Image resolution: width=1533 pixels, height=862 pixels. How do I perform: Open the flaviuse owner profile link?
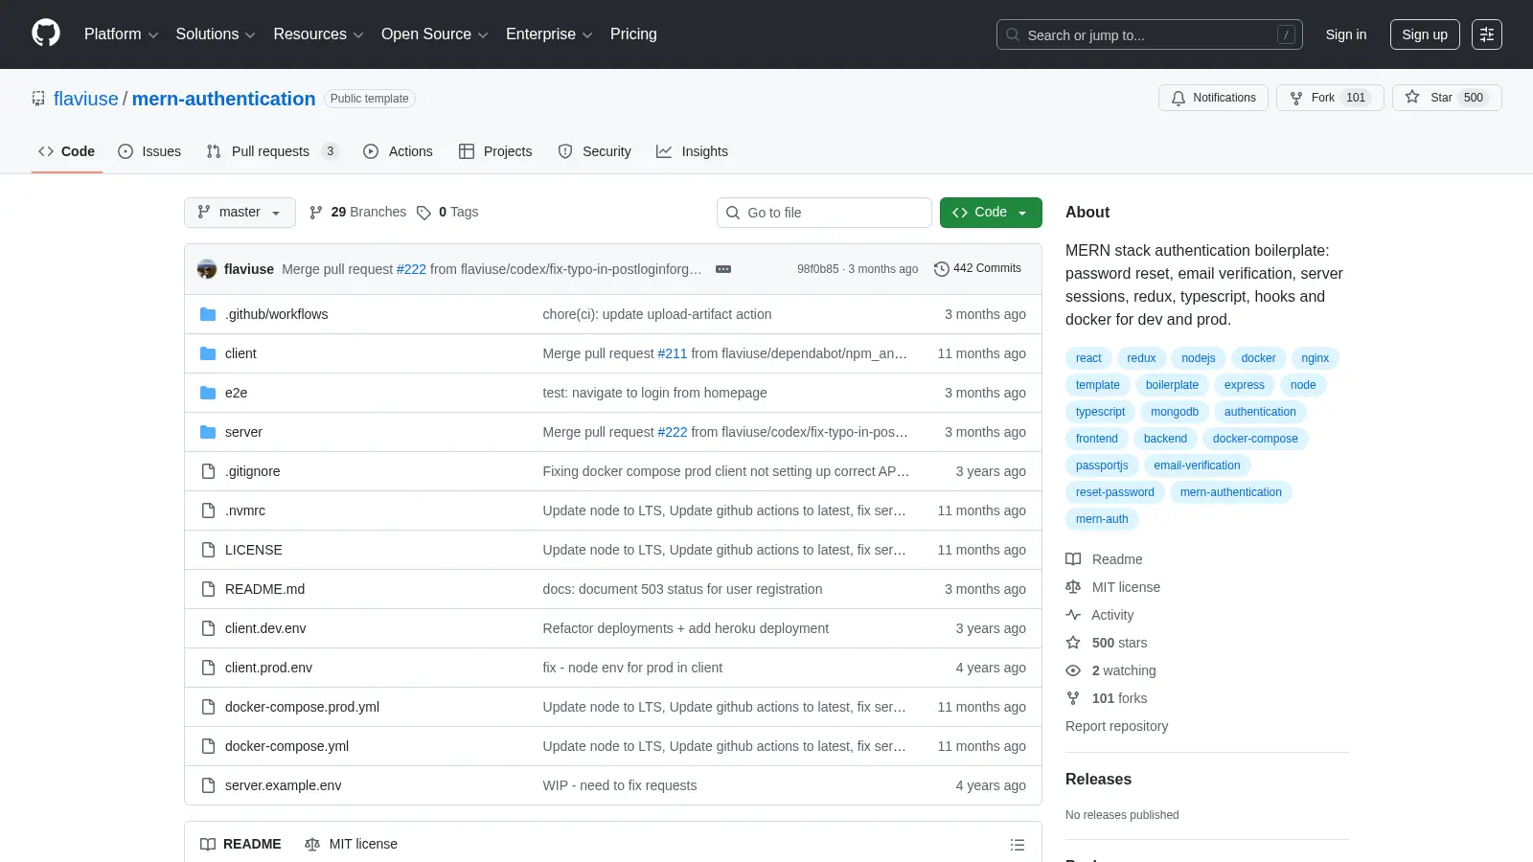[86, 99]
